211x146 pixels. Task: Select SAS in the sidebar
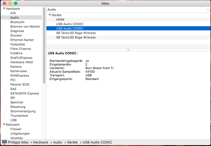13,89
